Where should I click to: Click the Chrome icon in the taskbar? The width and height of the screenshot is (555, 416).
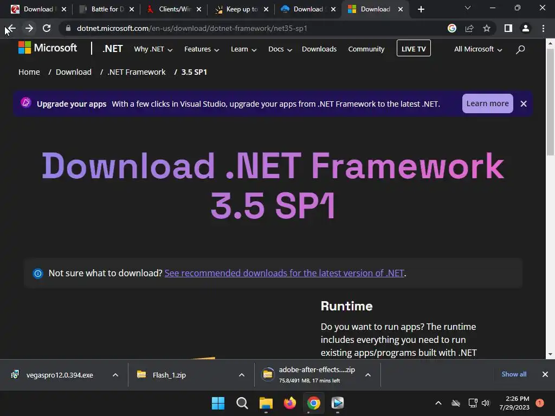tap(314, 403)
